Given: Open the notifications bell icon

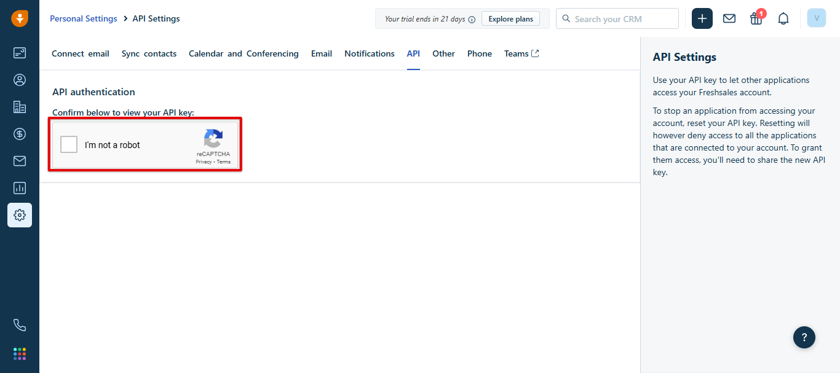Looking at the screenshot, I should coord(783,18).
